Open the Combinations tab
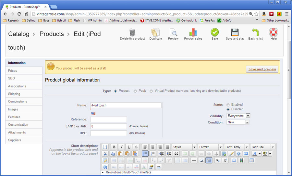 (24, 101)
